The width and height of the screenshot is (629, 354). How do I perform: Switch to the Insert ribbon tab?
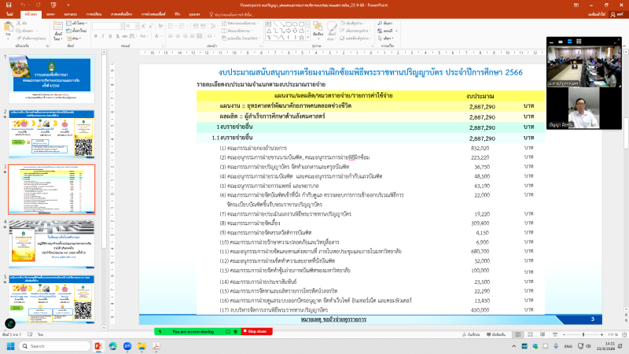click(50, 13)
